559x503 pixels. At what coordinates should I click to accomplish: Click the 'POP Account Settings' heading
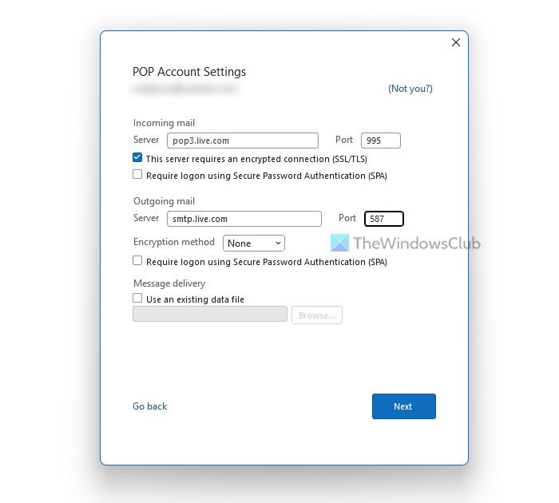pyautogui.click(x=189, y=72)
